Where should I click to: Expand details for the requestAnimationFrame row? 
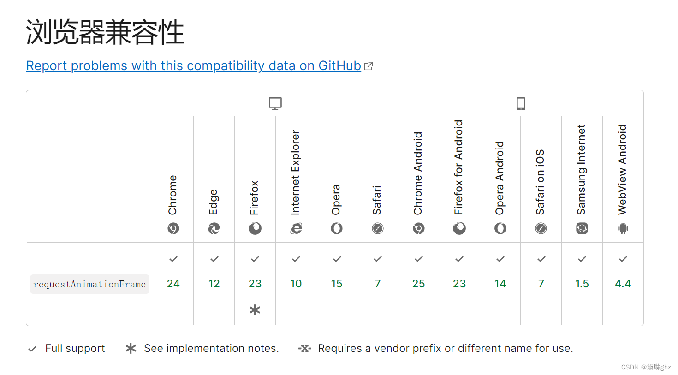click(89, 284)
